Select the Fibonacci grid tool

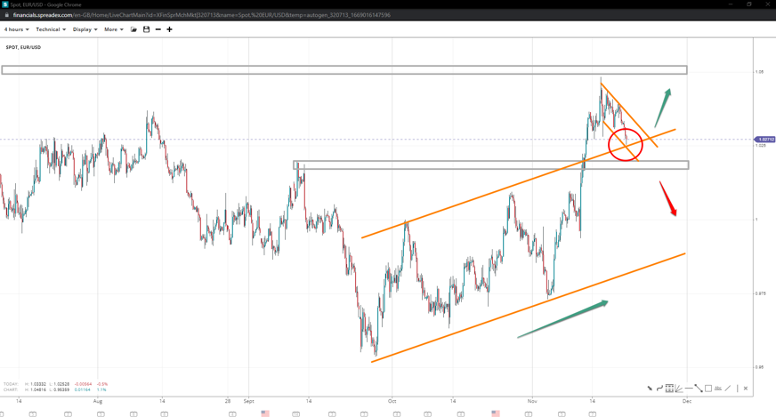669,389
